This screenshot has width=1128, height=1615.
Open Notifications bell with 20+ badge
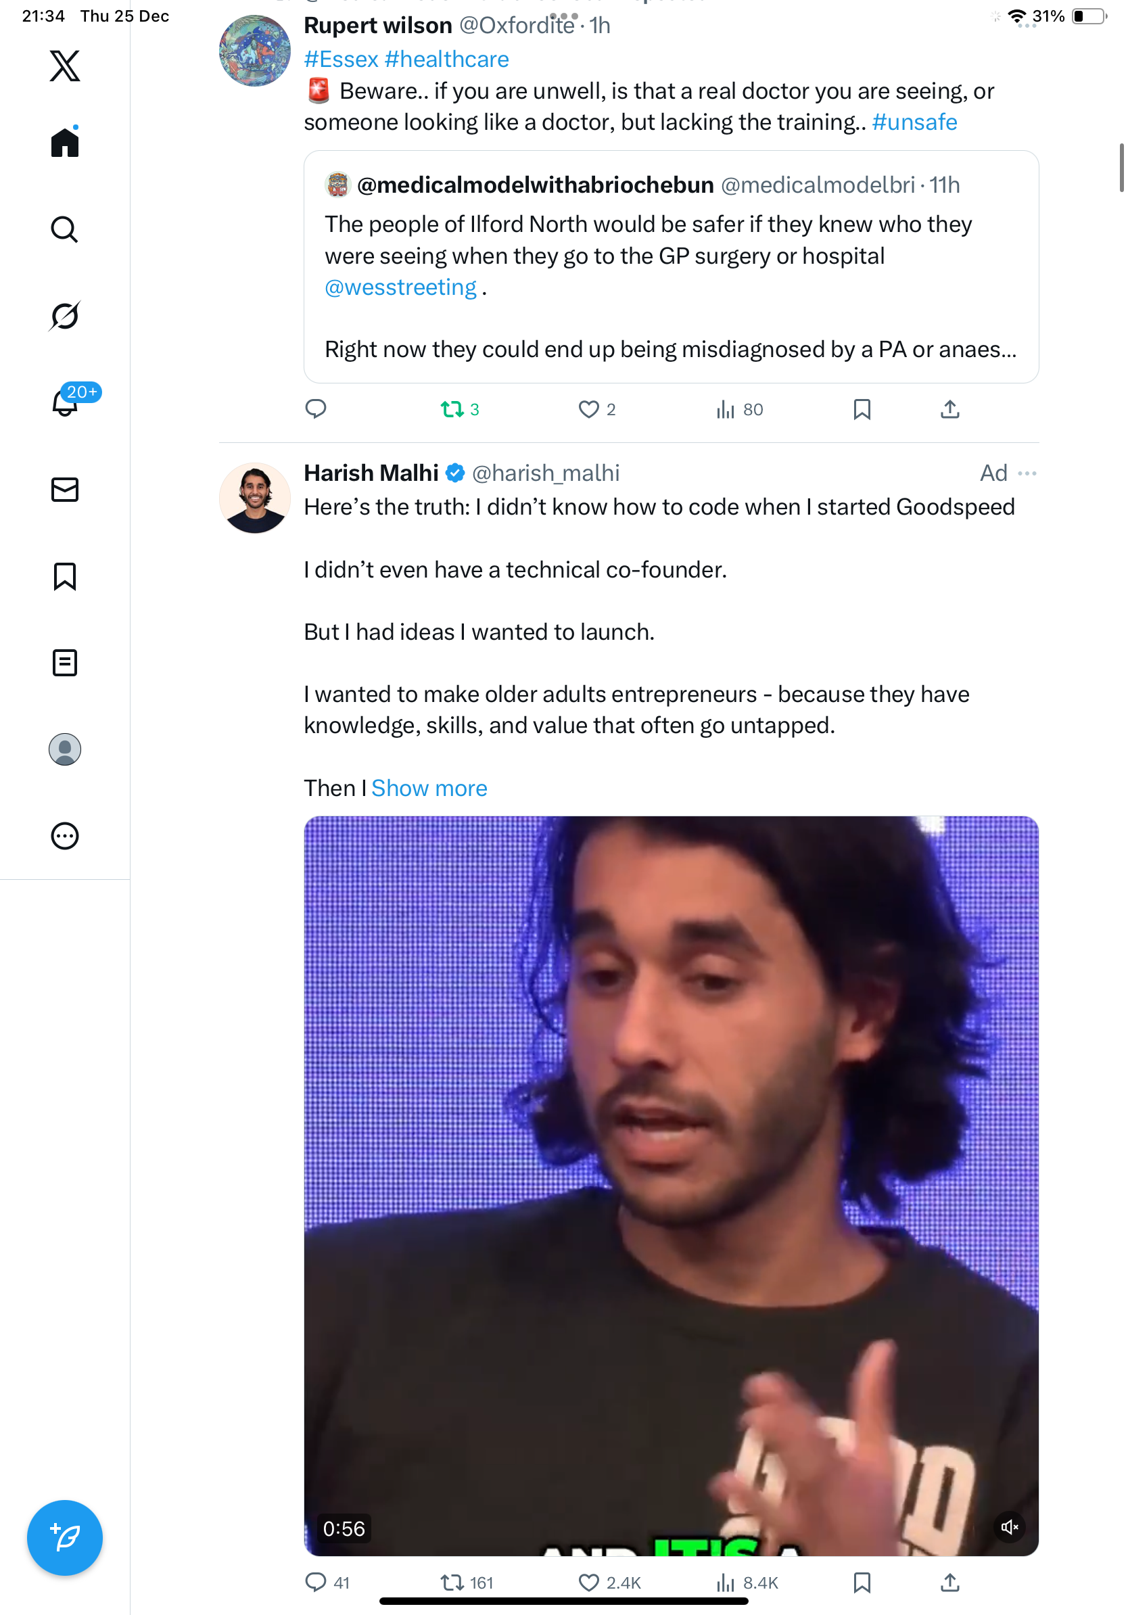click(65, 403)
